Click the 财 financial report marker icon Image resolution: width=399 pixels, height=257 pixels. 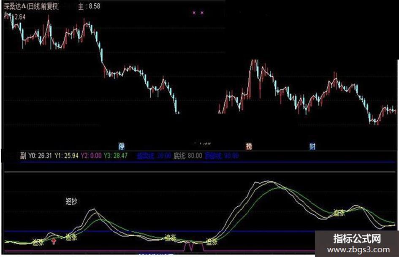pos(312,146)
